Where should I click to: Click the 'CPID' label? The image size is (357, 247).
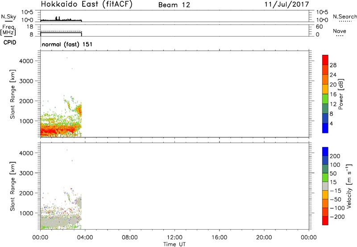point(10,42)
